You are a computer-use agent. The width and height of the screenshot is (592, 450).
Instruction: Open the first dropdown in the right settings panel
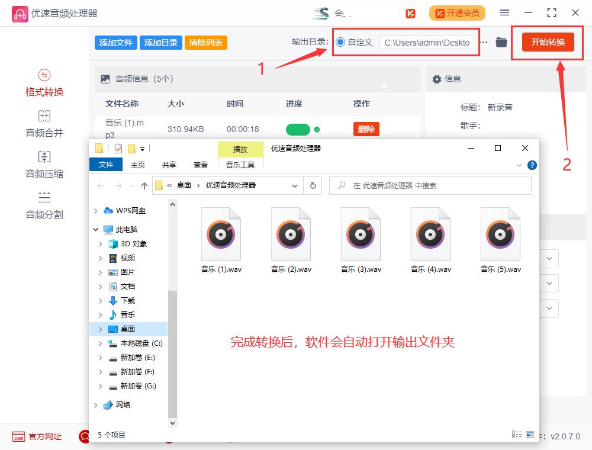click(548, 259)
